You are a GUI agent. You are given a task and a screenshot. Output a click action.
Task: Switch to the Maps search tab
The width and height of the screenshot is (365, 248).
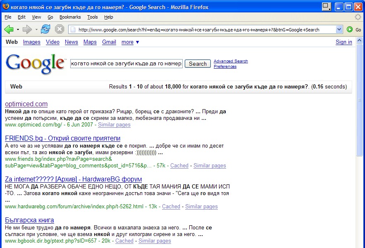tap(90, 42)
